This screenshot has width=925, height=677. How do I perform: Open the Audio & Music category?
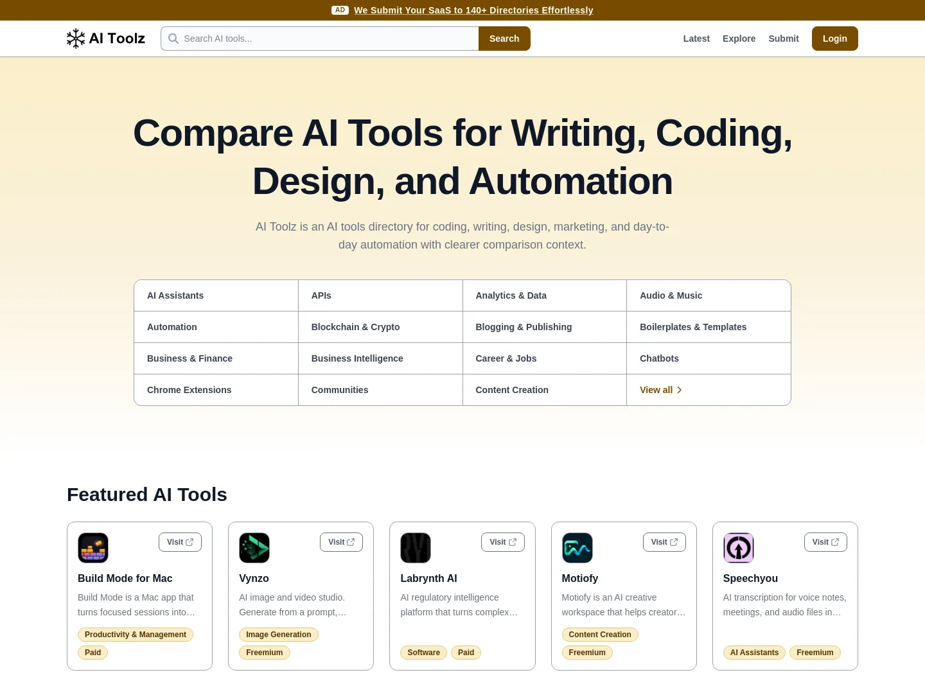pyautogui.click(x=709, y=295)
